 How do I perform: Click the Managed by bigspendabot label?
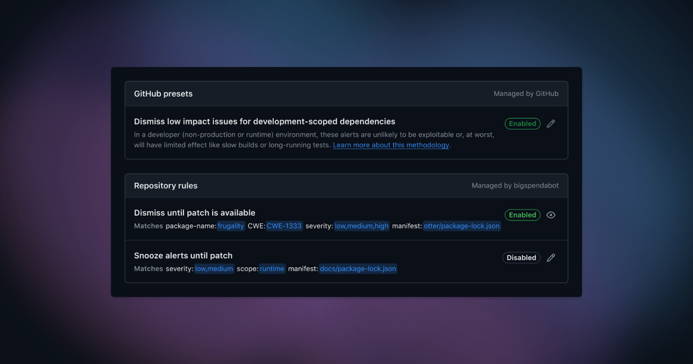pos(515,185)
